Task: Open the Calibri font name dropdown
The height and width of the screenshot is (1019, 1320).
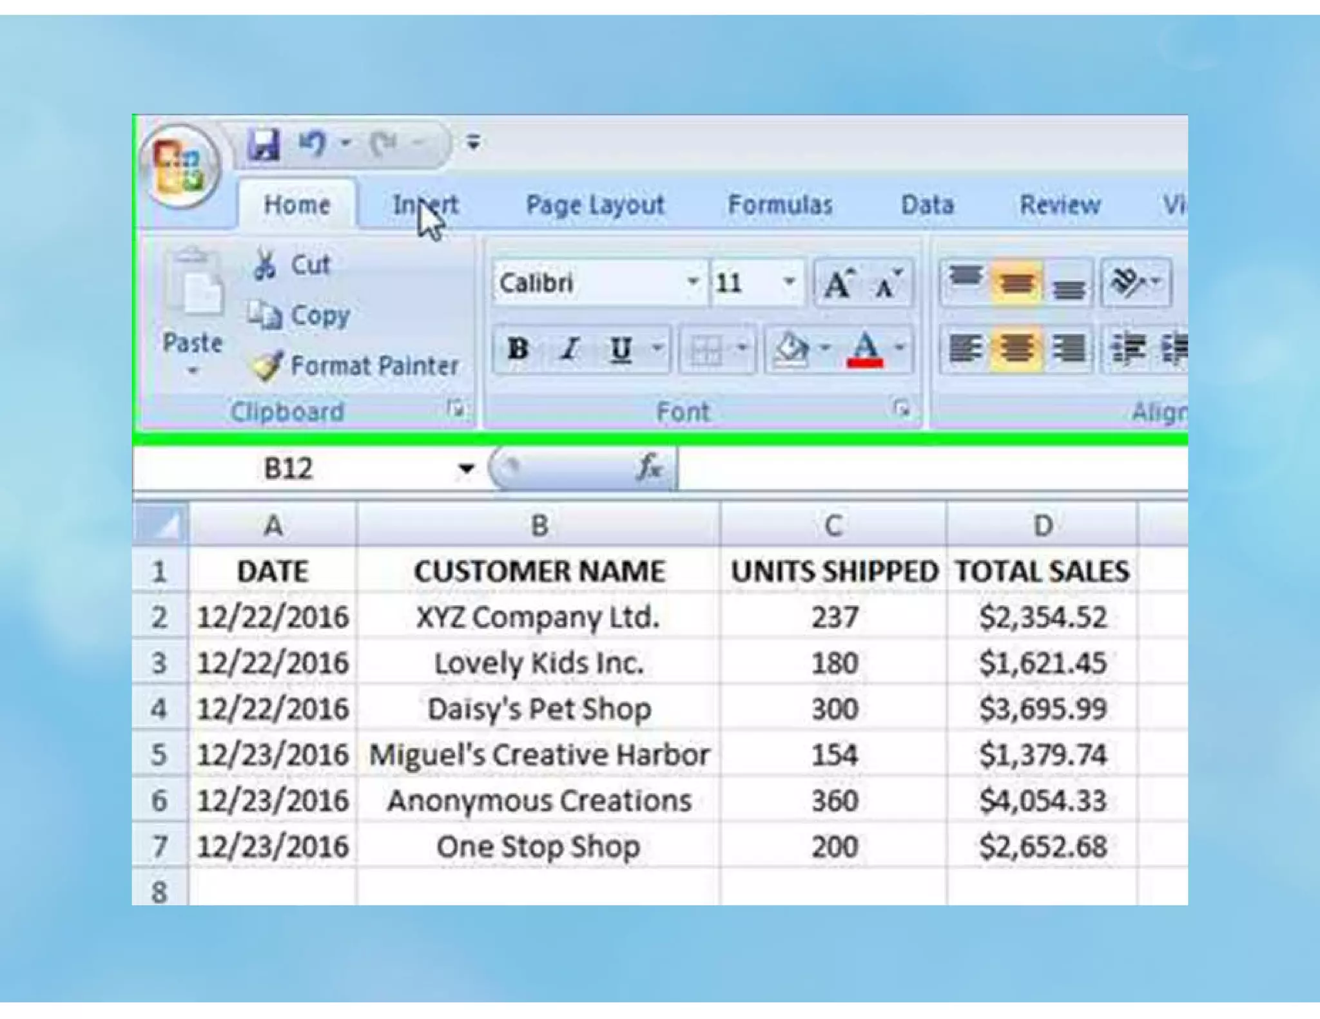Action: (x=693, y=282)
